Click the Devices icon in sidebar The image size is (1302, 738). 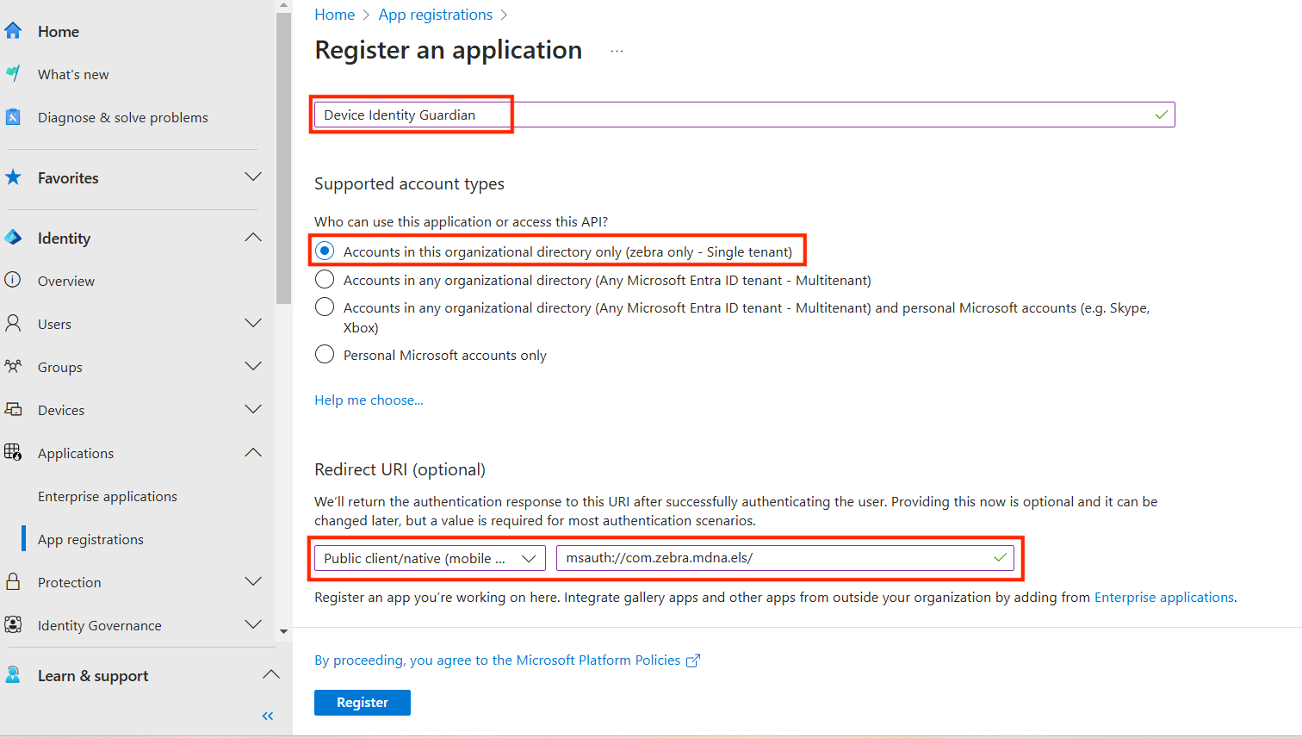13,410
